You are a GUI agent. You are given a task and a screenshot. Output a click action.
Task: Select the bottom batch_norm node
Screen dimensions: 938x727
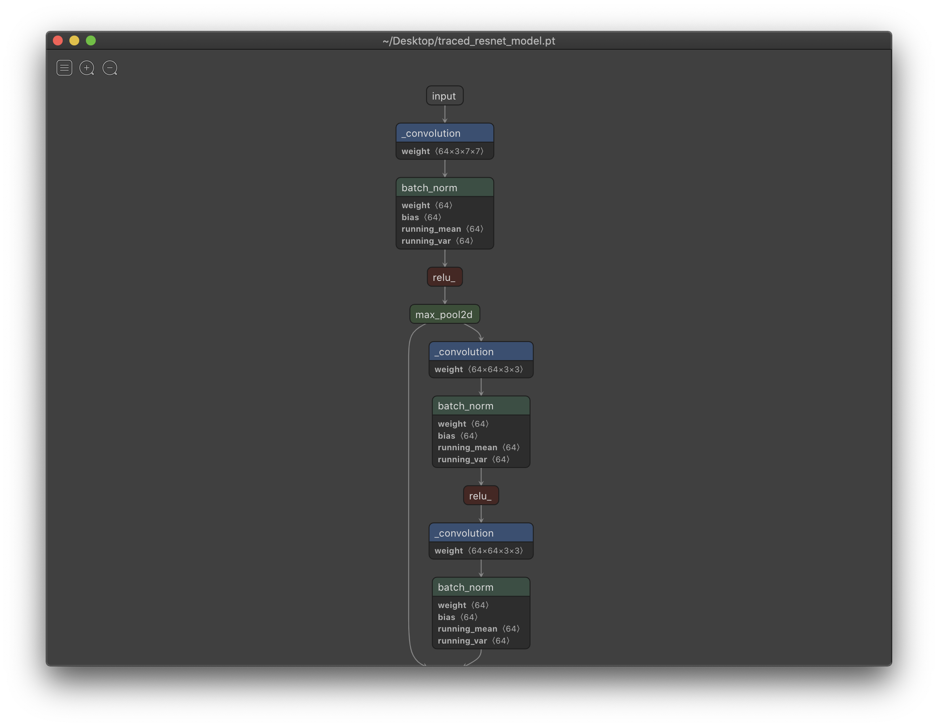481,587
